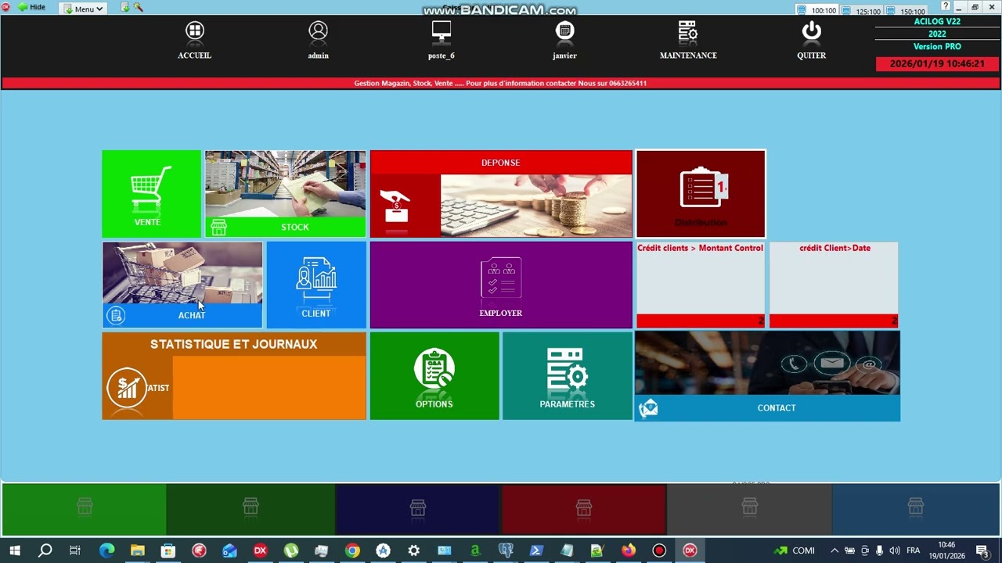
Task: Open the PARAMETRES settings tile
Action: pyautogui.click(x=568, y=376)
